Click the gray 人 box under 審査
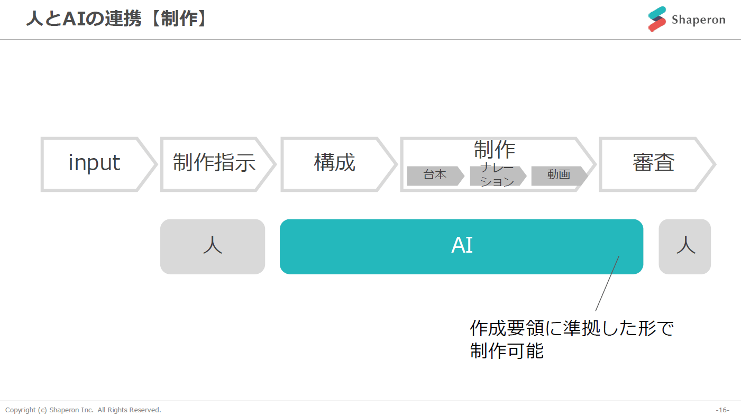Viewport: 741px width, 416px height. [685, 246]
